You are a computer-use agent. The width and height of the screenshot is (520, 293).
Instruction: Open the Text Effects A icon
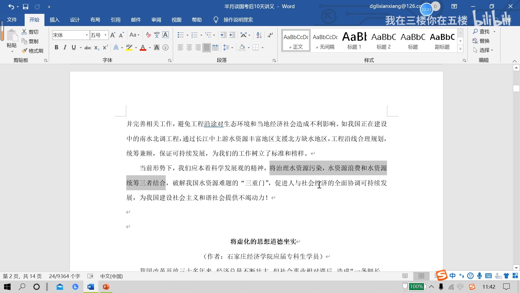coord(116,48)
